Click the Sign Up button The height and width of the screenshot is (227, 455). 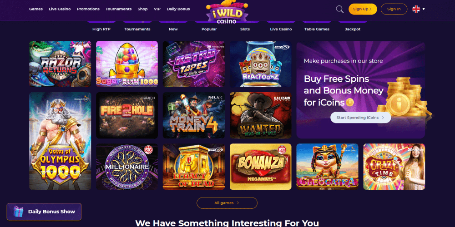click(363, 9)
